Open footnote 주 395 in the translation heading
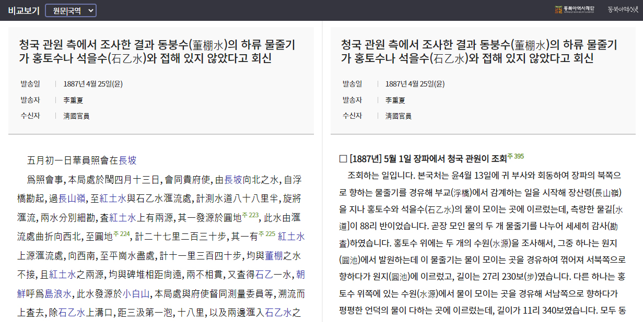The image size is (643, 322). (516, 156)
